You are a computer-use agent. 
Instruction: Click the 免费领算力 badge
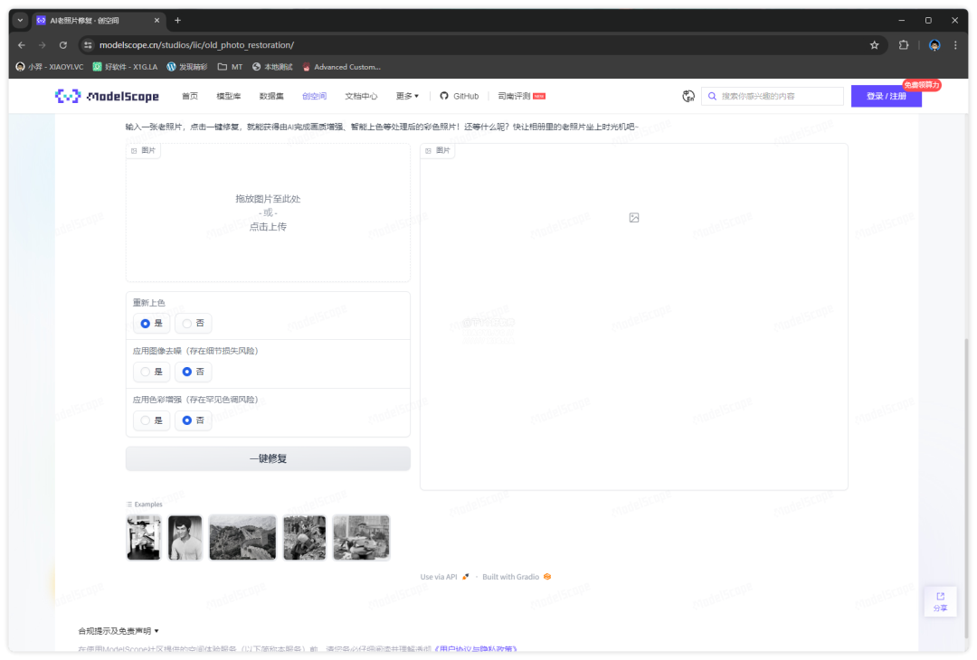click(922, 85)
